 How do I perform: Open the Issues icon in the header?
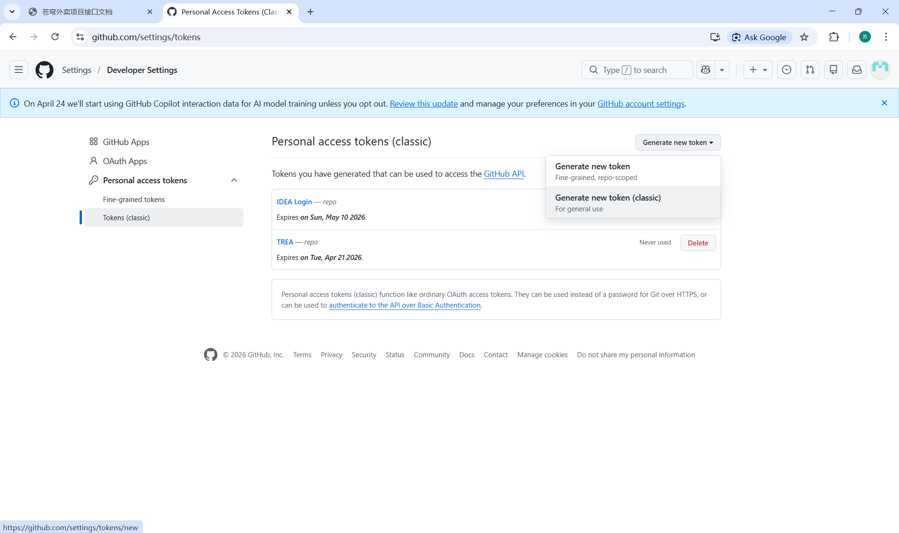click(x=787, y=70)
